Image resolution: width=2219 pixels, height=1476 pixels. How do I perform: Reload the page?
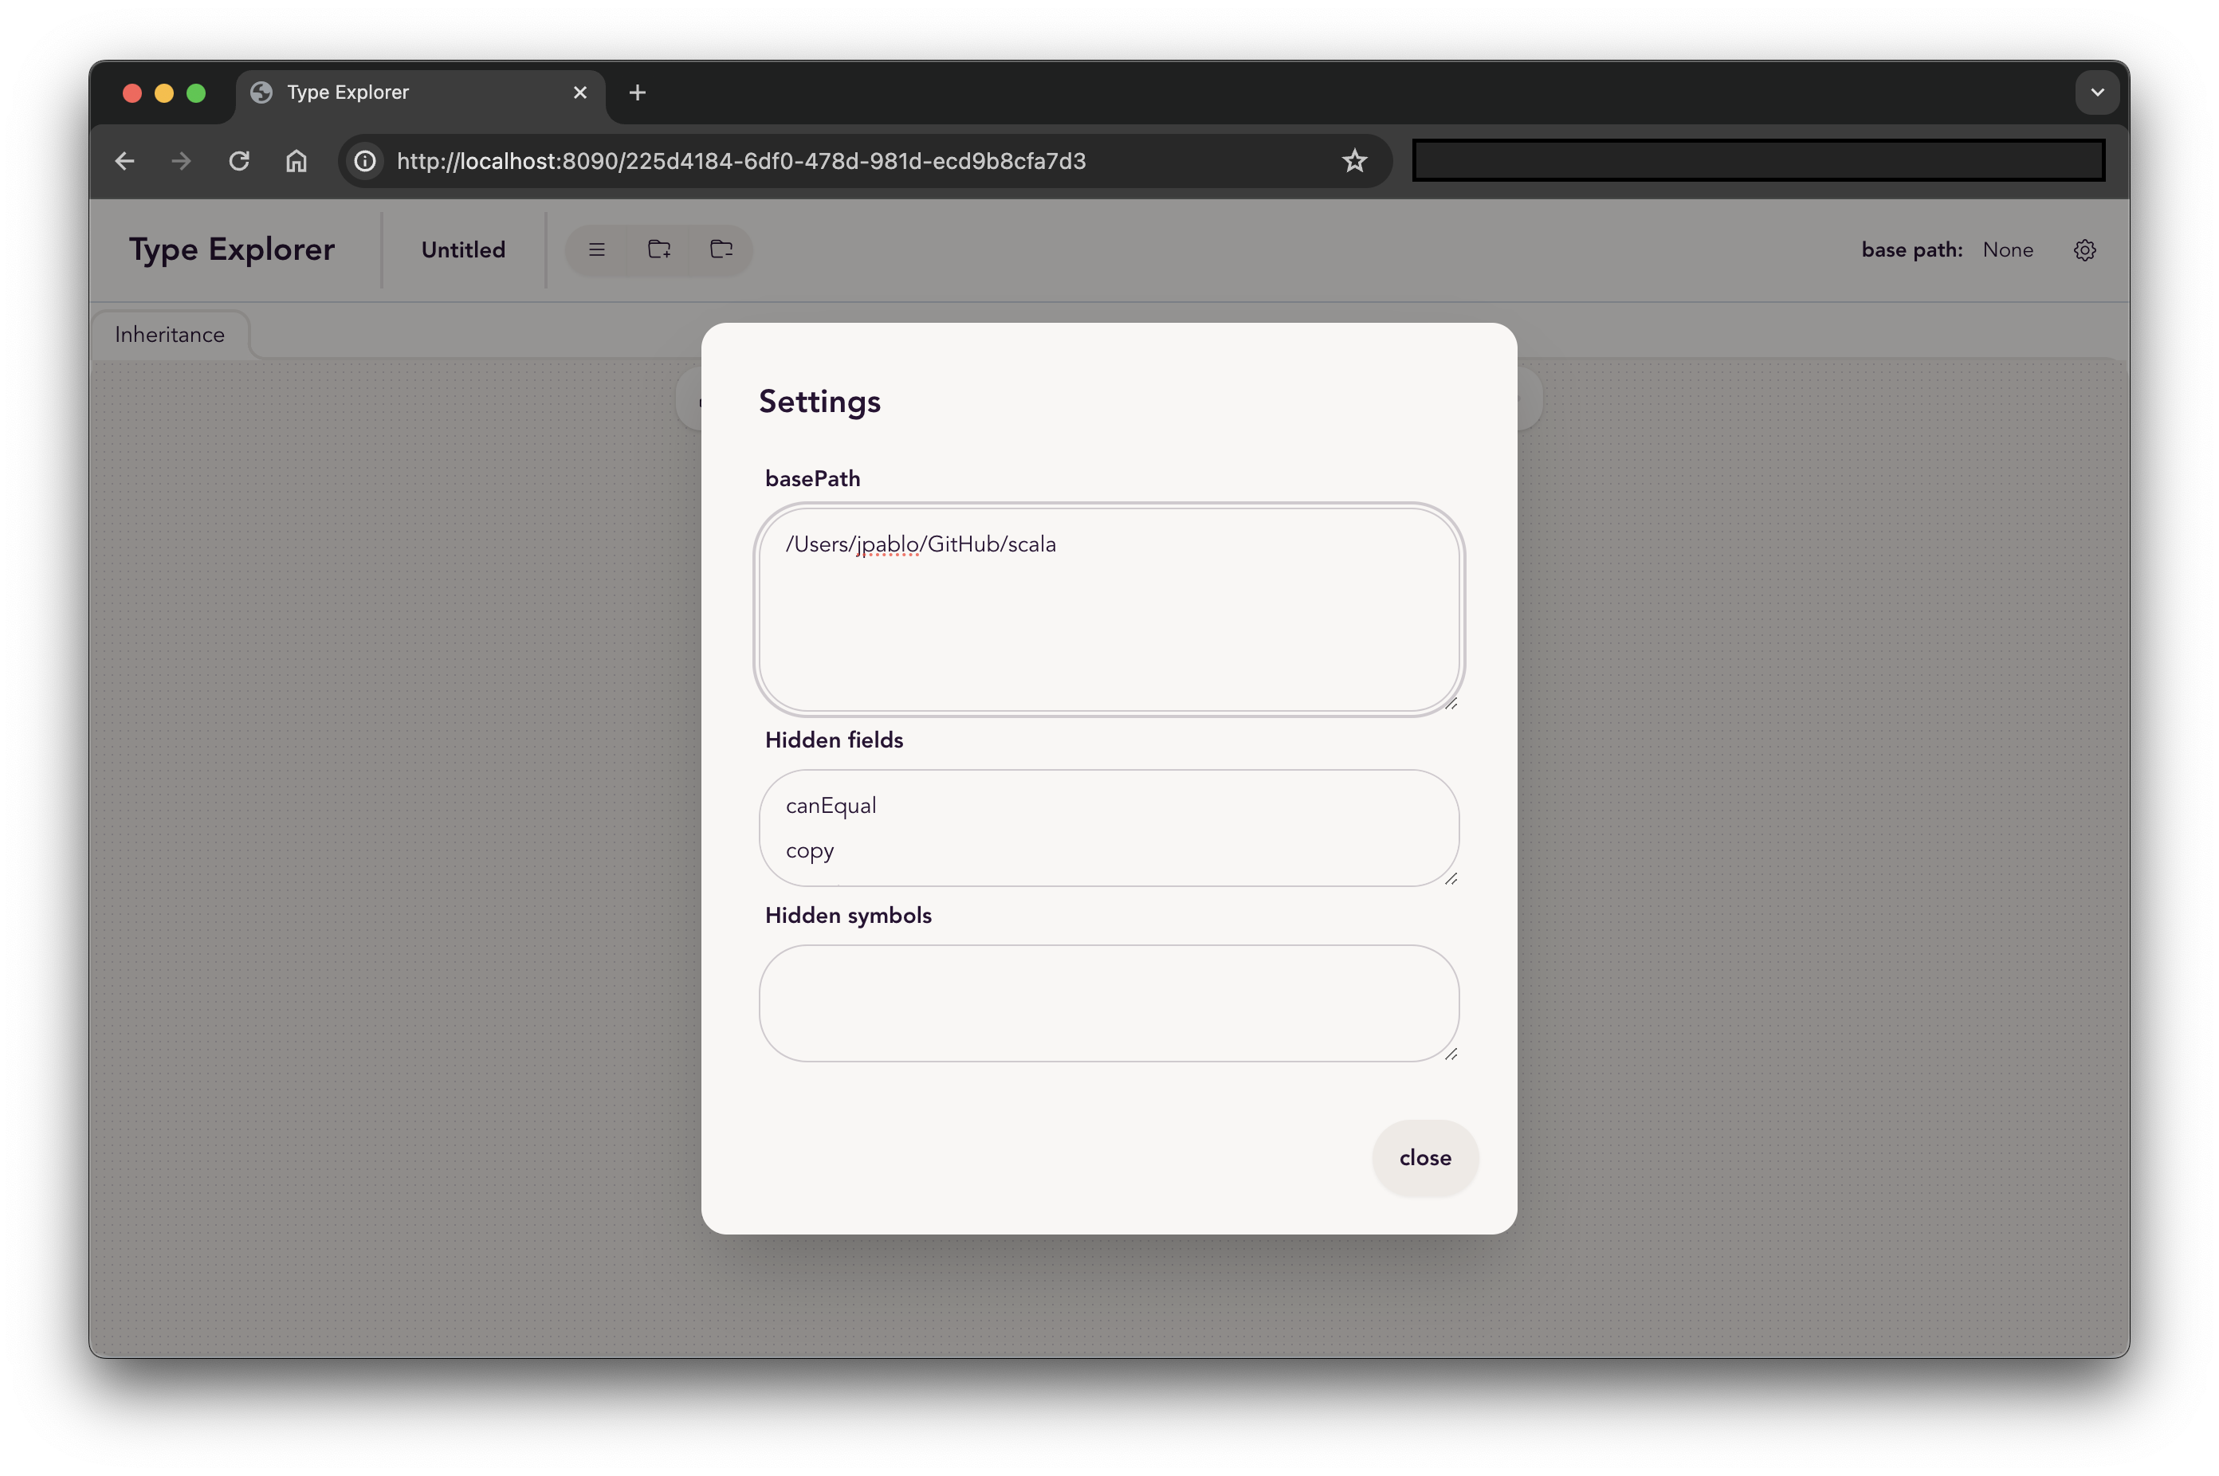(x=239, y=161)
